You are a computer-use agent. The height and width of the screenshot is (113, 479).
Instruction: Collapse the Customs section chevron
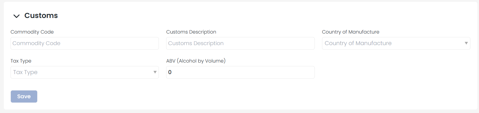pos(16,16)
